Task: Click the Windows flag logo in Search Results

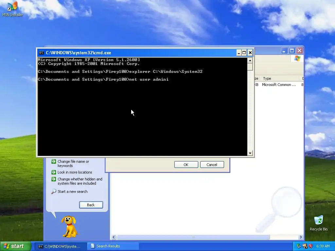Action: [x=297, y=59]
